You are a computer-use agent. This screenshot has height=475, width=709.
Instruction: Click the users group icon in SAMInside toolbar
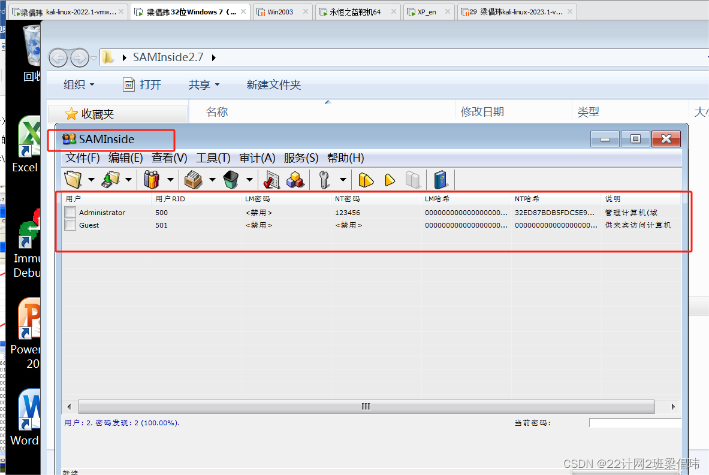[152, 180]
